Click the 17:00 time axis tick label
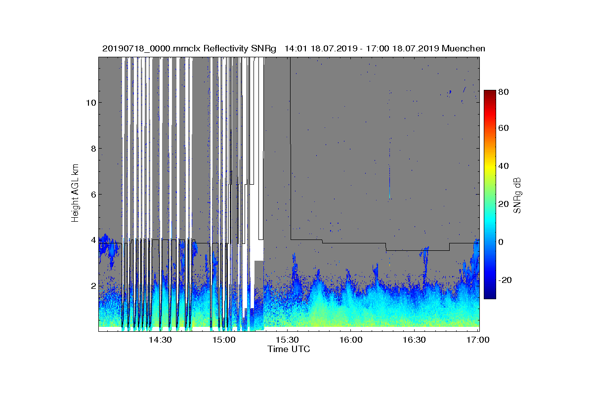The width and height of the screenshot is (593, 395). 477,340
